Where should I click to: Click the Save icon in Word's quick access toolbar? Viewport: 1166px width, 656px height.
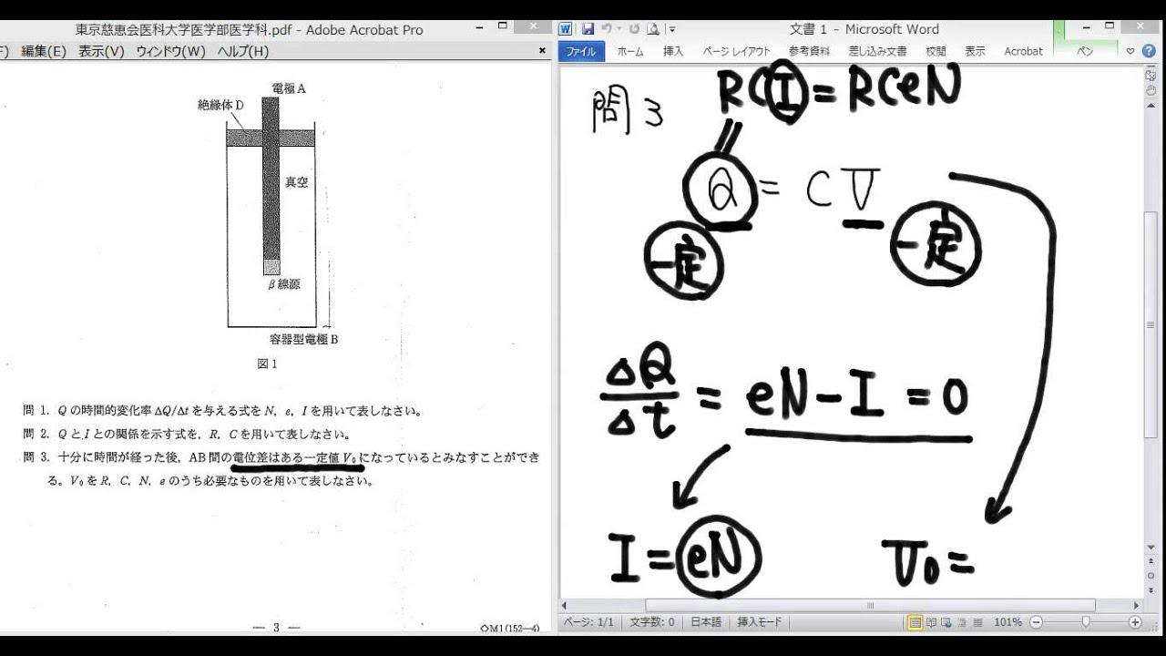click(588, 29)
